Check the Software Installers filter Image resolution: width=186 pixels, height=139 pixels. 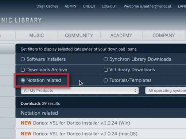coord(23,59)
